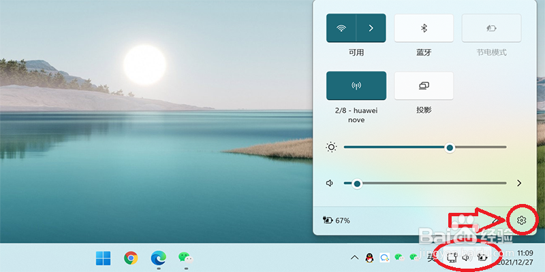
Task: Open Settings with the gear icon
Action: click(x=521, y=220)
